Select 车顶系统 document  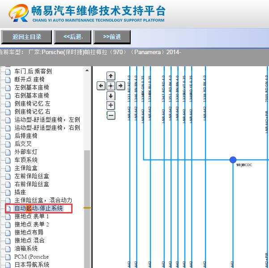(x=26, y=160)
